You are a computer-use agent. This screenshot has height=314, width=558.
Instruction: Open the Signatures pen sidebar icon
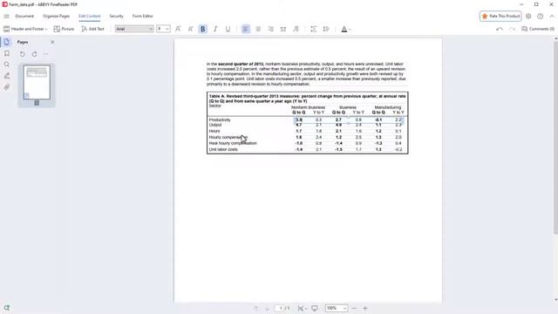[x=6, y=76]
